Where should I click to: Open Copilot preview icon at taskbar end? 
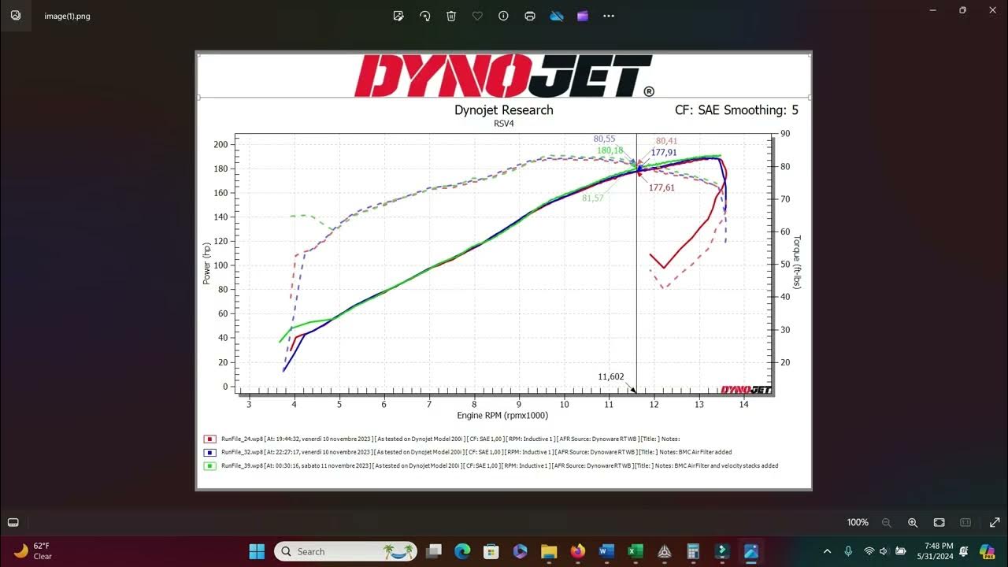988,551
